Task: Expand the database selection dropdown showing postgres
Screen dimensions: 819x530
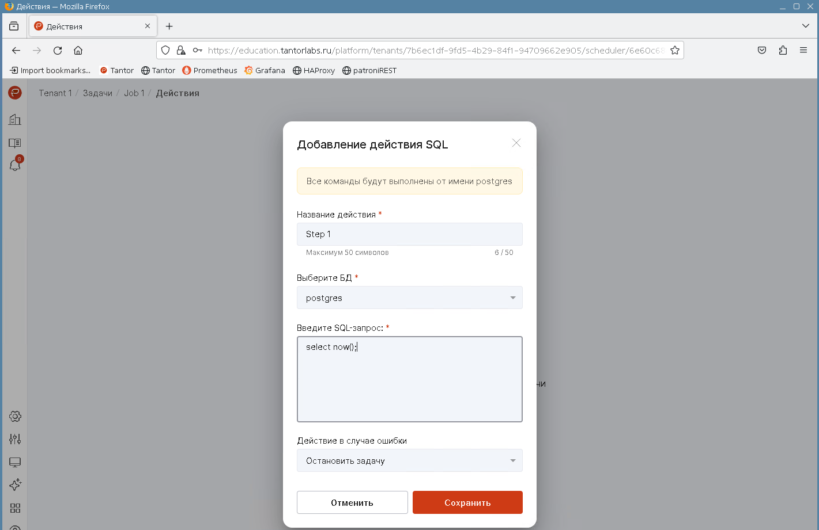Action: click(409, 298)
